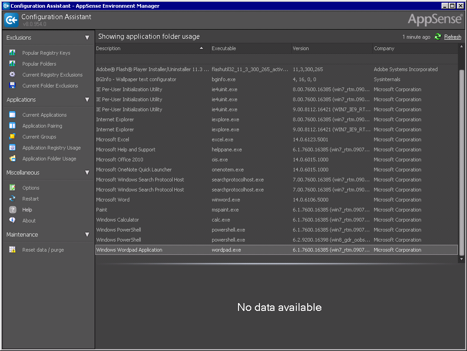Image resolution: width=467 pixels, height=351 pixels.
Task: Click the Application Pairing icon
Action: [x=12, y=125]
